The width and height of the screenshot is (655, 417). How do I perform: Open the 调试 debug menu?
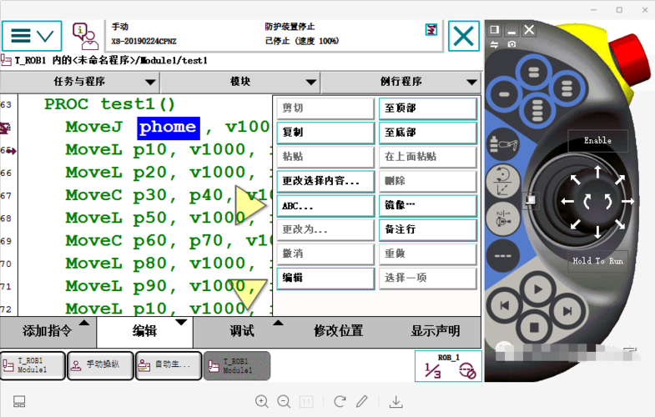242,331
